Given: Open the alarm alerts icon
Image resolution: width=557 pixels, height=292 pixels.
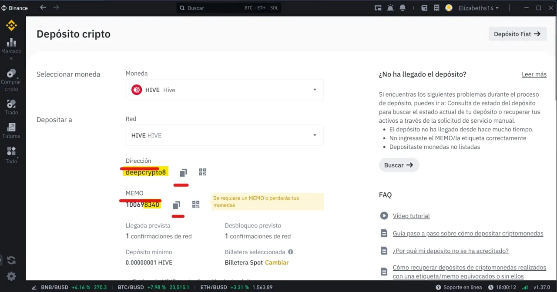Looking at the screenshot, I should pos(390,8).
